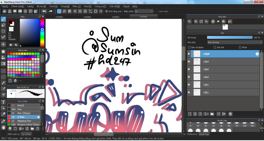This screenshot has height=141, width=264.
Task: Select the Move tool
Action: pos(3,44)
